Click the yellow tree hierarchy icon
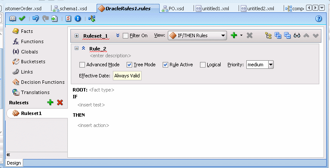This screenshot has width=330, height=168. [x=268, y=35]
